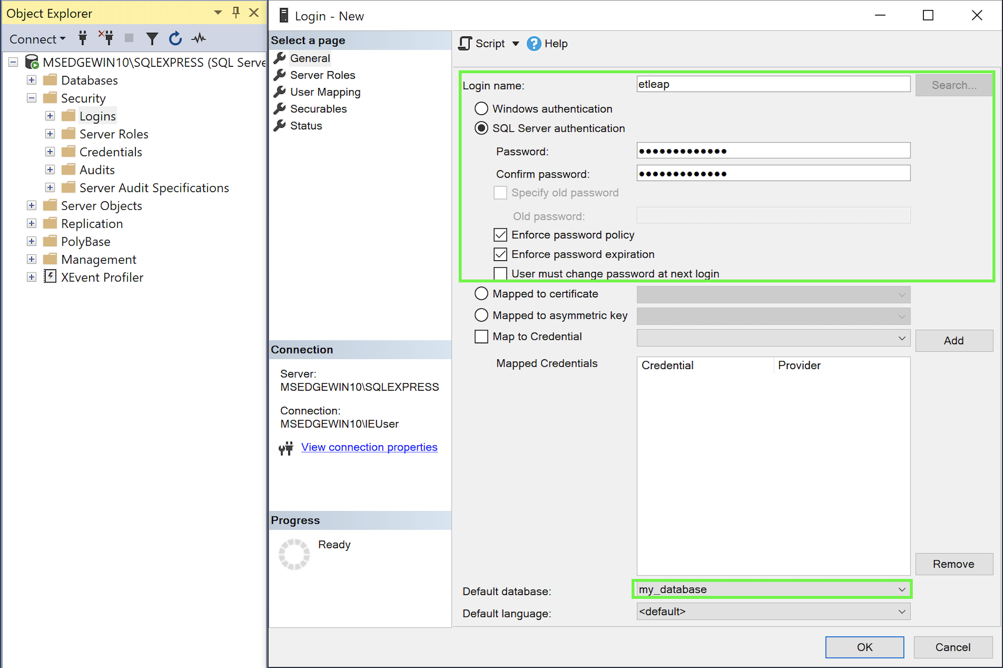Switch to the User Mapping page

click(x=325, y=91)
